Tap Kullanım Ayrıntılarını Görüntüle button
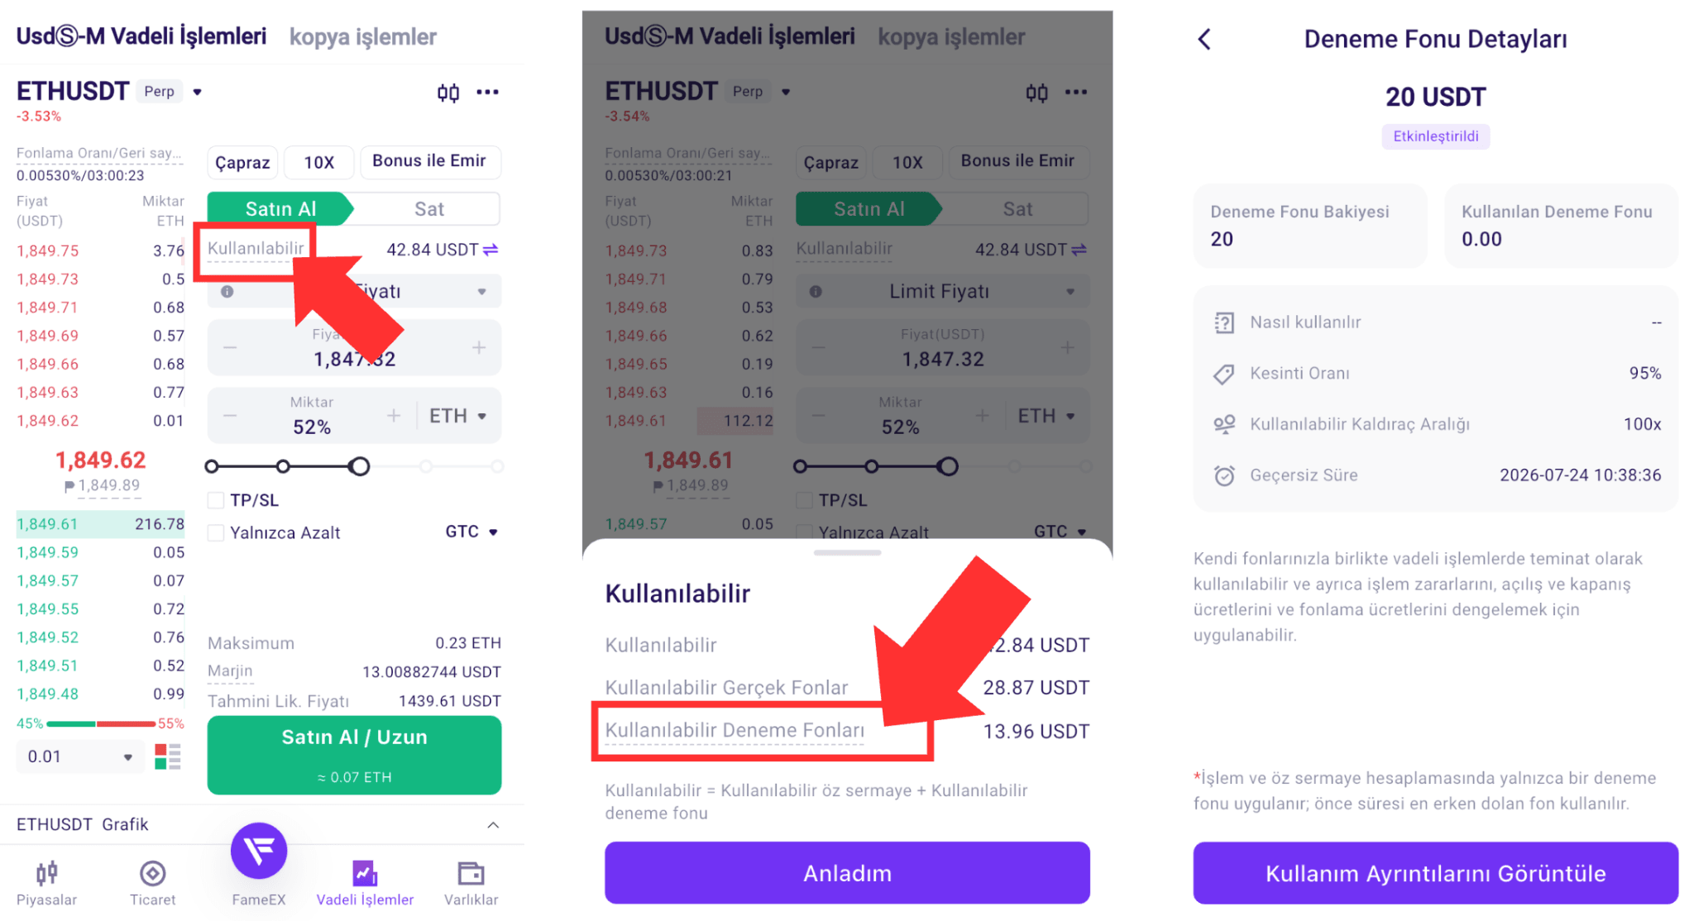 pos(1435,873)
